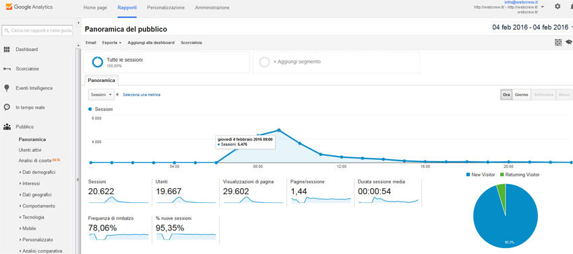Click the Utenti sparkline chart
573x254 pixels.
pyautogui.click(x=185, y=200)
